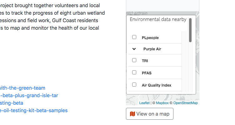Click the environmental data panel scrollbar thumb
This screenshot has height=125, width=235.
coord(190,30)
